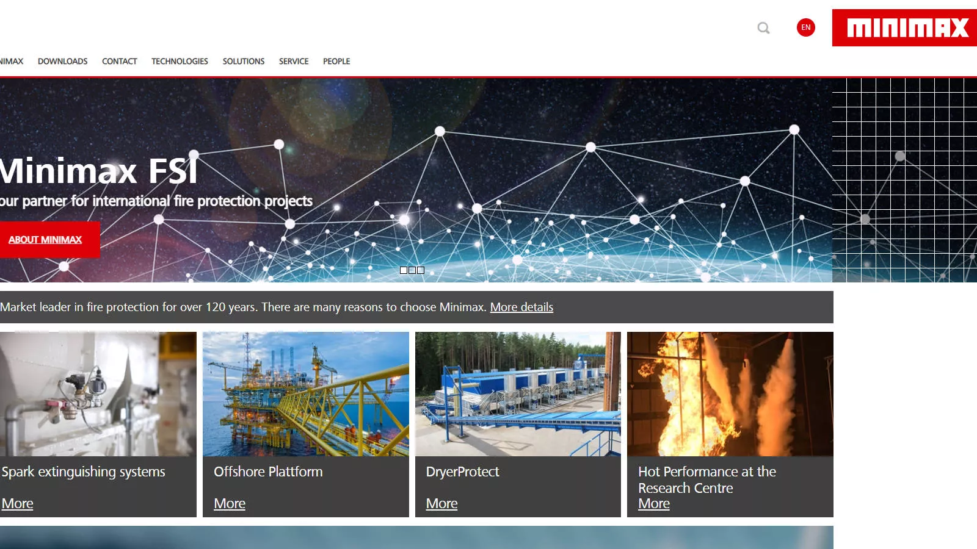This screenshot has height=549, width=977.
Task: Open the People menu
Action: pos(336,61)
